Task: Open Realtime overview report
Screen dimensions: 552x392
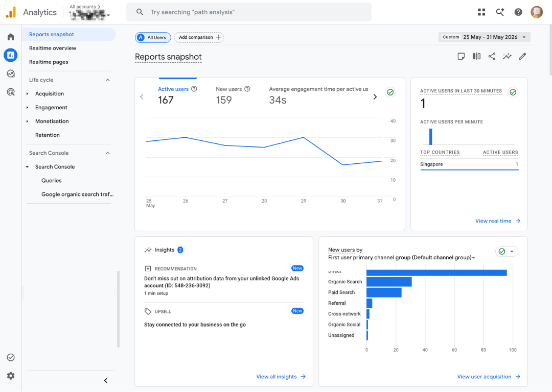Action: [x=53, y=48]
